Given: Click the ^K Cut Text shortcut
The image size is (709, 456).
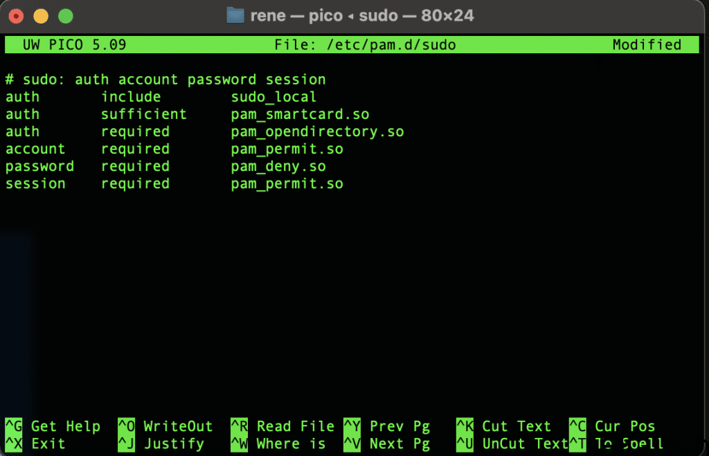Looking at the screenshot, I should (503, 426).
